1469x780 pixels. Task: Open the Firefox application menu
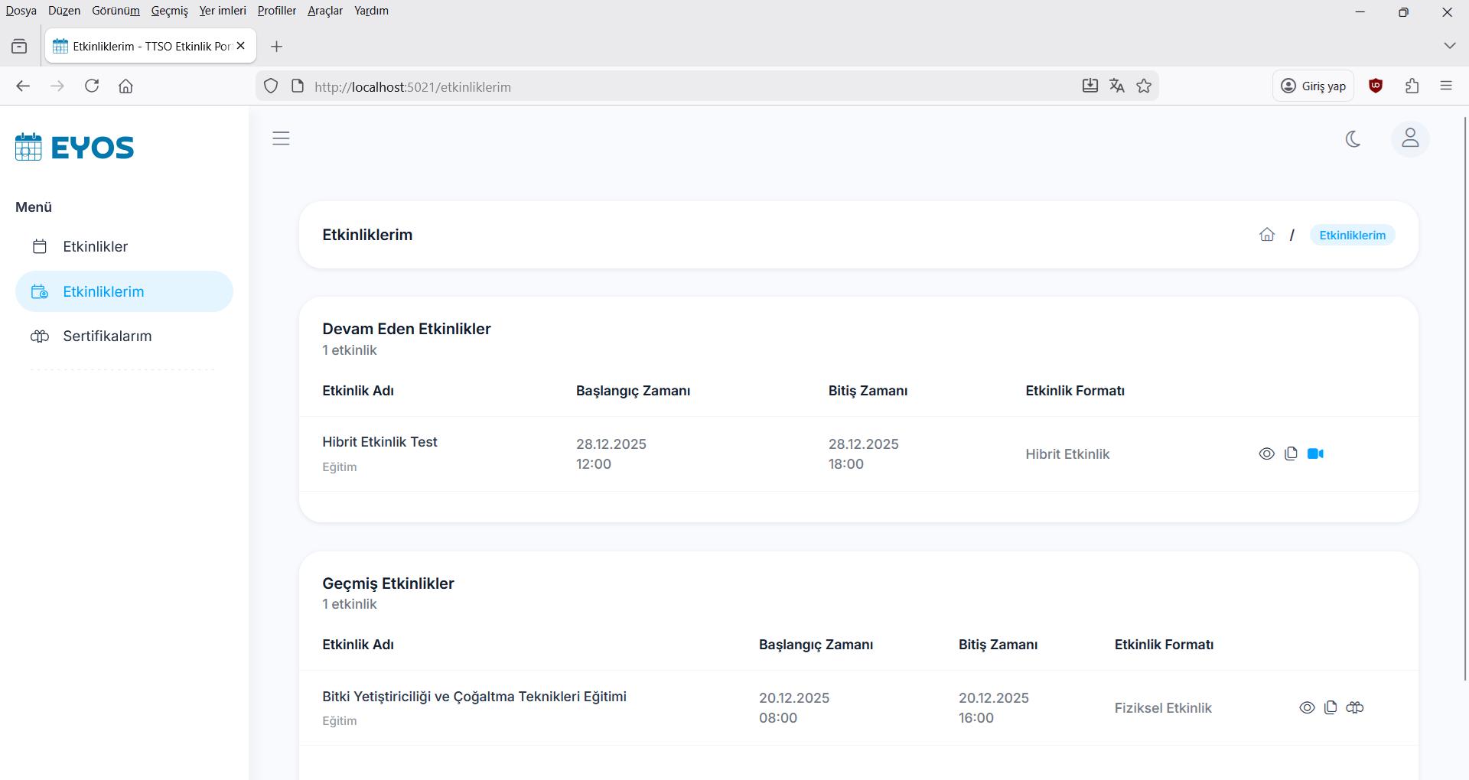(x=1445, y=86)
